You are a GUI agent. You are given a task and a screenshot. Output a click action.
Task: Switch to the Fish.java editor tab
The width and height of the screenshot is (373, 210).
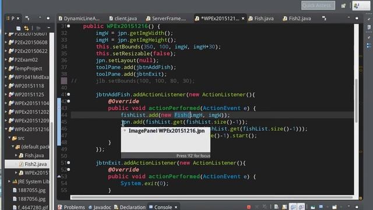coord(261,18)
